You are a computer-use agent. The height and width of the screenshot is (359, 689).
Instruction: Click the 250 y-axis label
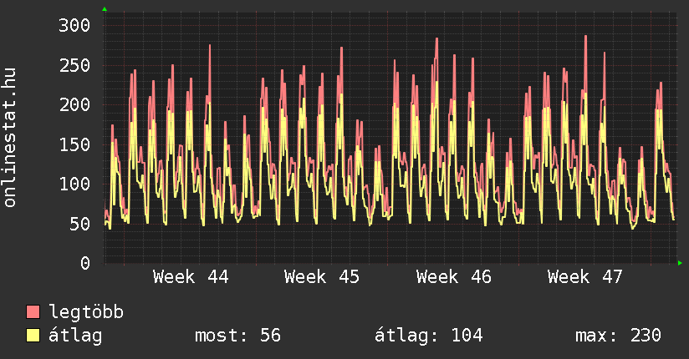coord(74,65)
